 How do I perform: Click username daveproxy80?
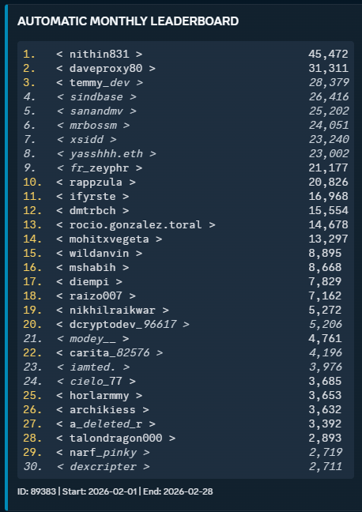coord(106,69)
